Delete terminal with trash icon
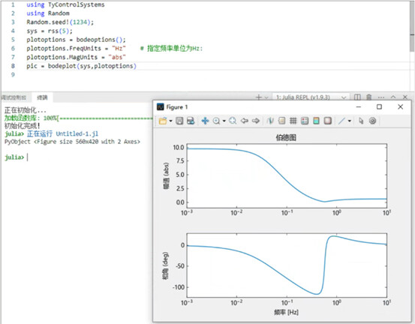415x324 pixels. tap(369, 97)
